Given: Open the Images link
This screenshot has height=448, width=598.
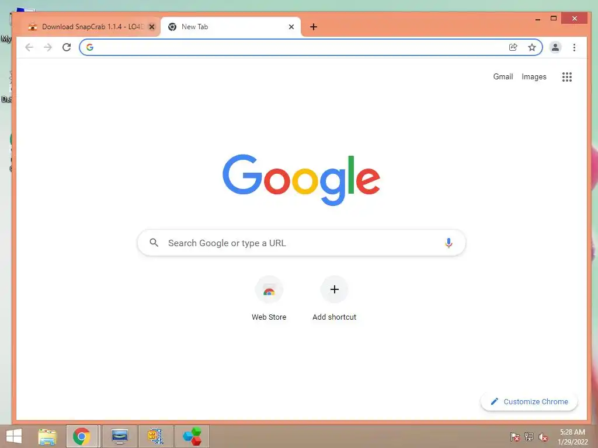Looking at the screenshot, I should click(x=534, y=76).
